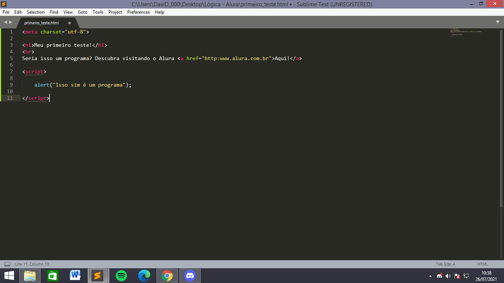Change Tab Size: 4 setting
This screenshot has width=504, height=283.
(445, 264)
